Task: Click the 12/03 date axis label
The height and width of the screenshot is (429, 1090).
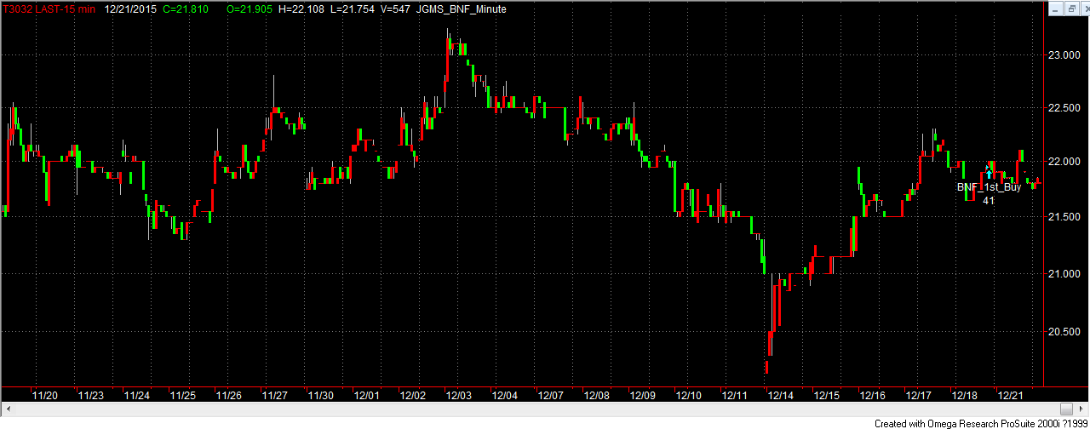Action: click(x=459, y=395)
